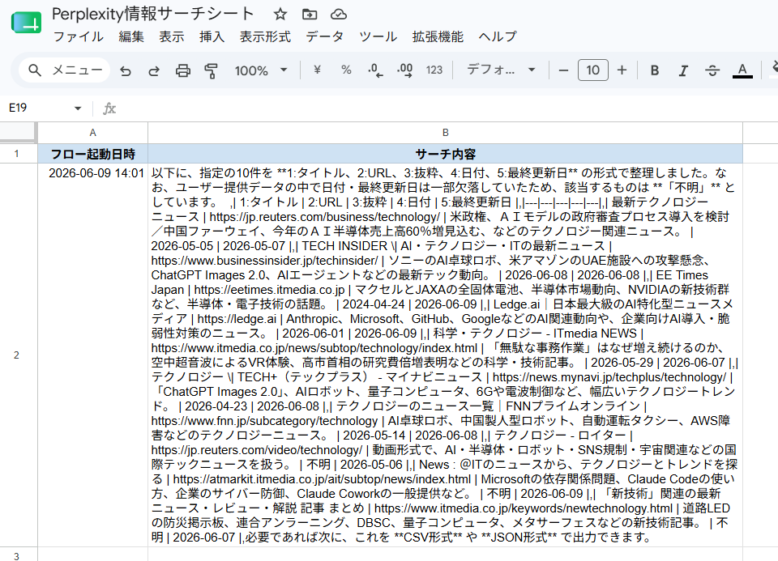This screenshot has height=561, width=778.
Task: Print the spreadsheet with printer icon
Action: (183, 71)
